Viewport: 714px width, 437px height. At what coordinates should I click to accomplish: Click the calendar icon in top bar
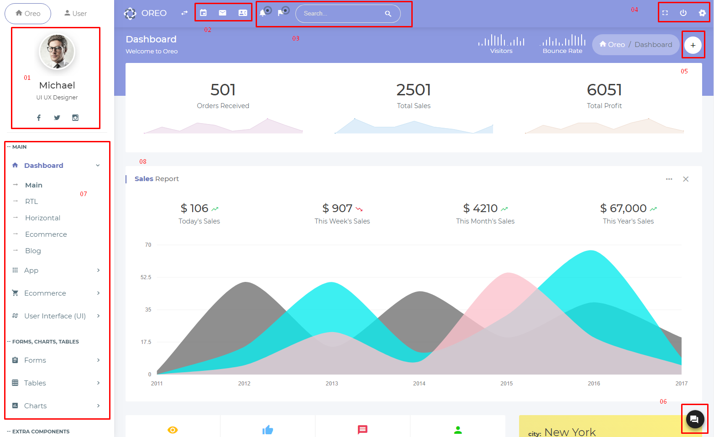tap(203, 13)
